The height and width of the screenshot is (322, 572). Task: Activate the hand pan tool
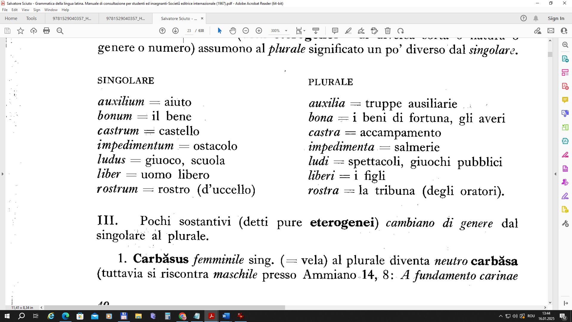(233, 31)
